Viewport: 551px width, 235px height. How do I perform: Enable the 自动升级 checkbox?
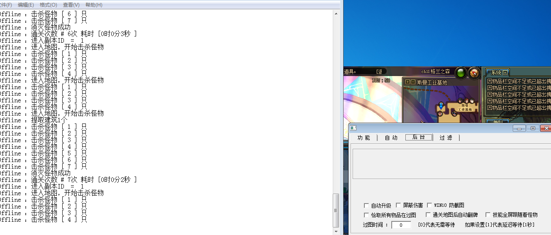click(366, 205)
